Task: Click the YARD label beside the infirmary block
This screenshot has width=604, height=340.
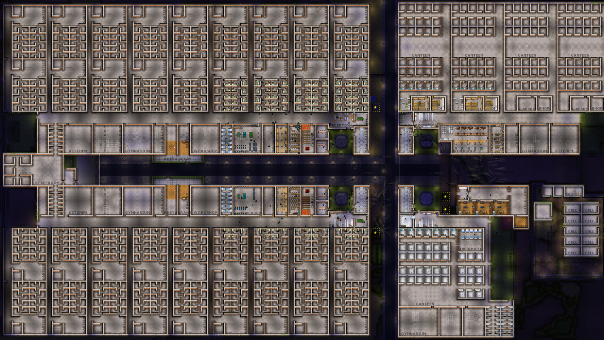Action: [x=510, y=258]
